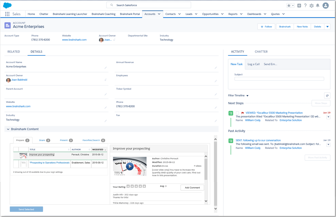Click the Salesforce cloud logo

pos(7,5)
